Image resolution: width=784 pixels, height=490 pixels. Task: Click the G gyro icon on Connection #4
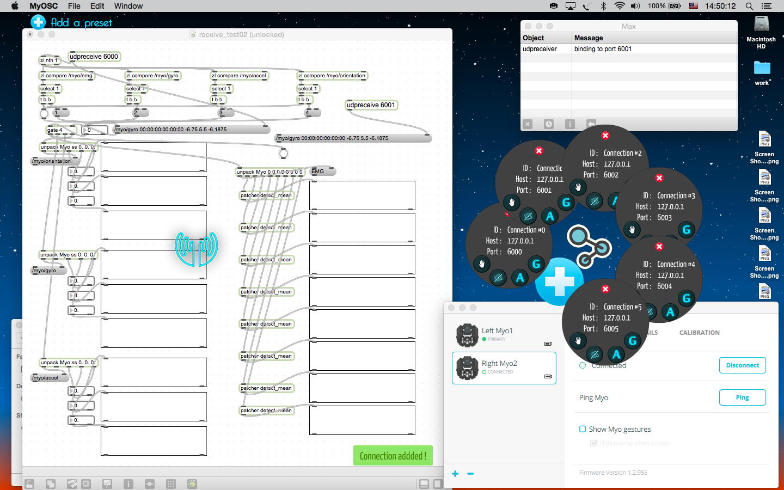687,298
